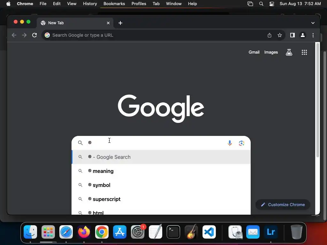327x245 pixels.
Task: Select '® - Google Search' suggestion
Action: tap(161, 157)
